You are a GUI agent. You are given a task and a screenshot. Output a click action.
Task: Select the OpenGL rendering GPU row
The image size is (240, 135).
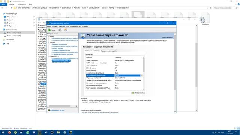(x=114, y=78)
